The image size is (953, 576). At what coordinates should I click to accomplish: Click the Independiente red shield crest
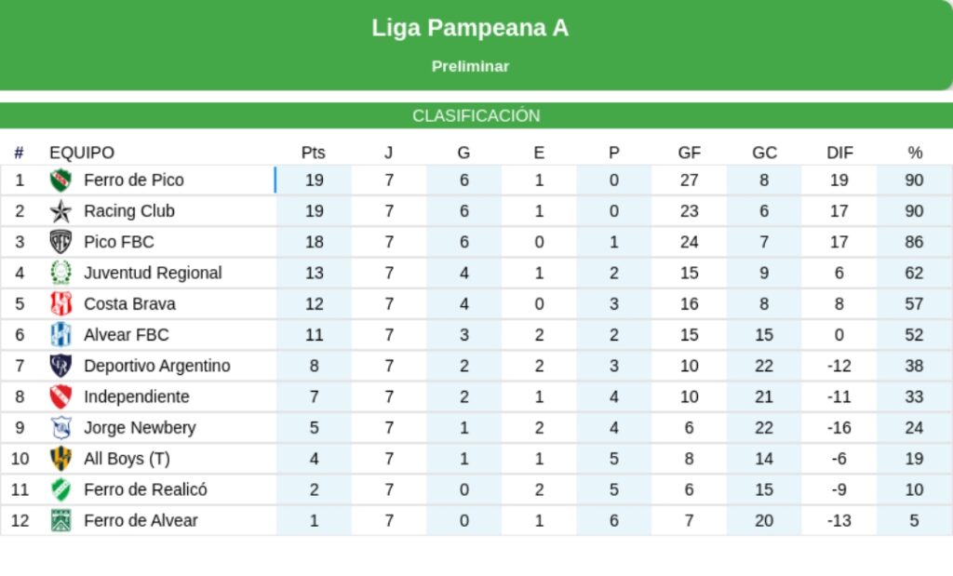pos(60,396)
